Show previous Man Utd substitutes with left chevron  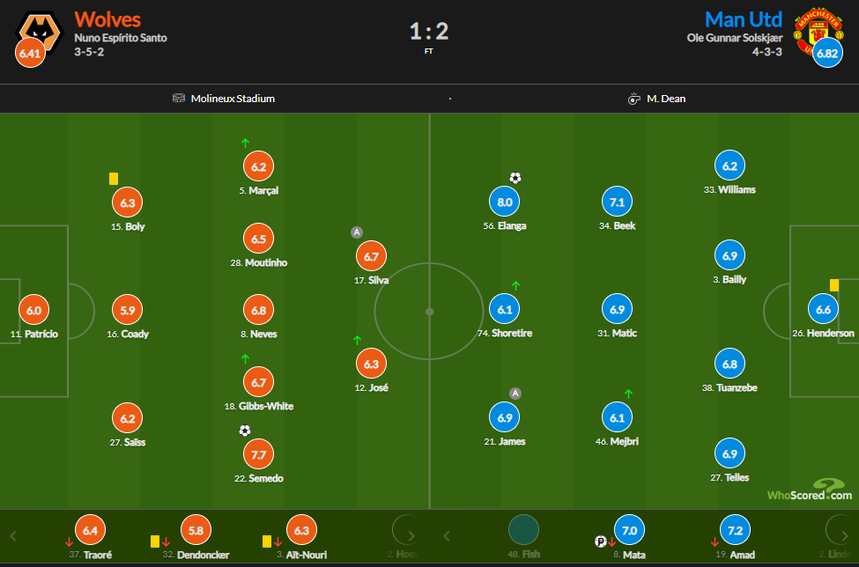click(447, 536)
